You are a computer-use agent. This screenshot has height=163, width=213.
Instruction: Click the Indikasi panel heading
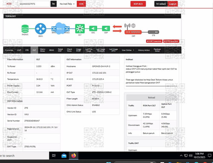click(129, 60)
